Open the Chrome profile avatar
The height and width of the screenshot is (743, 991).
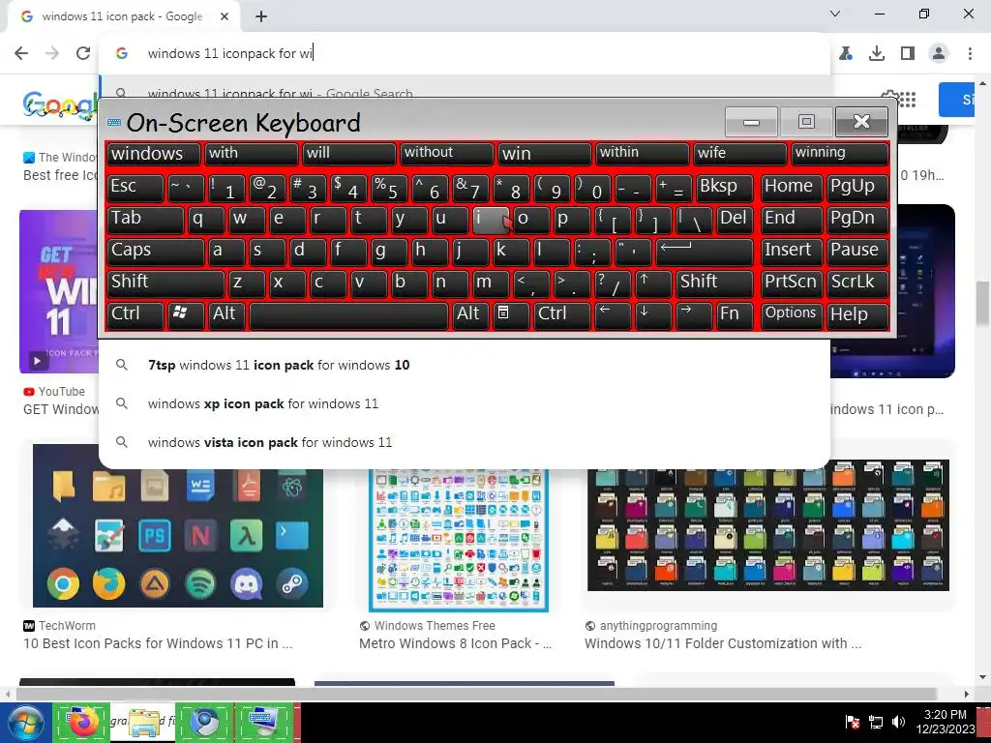(x=939, y=54)
